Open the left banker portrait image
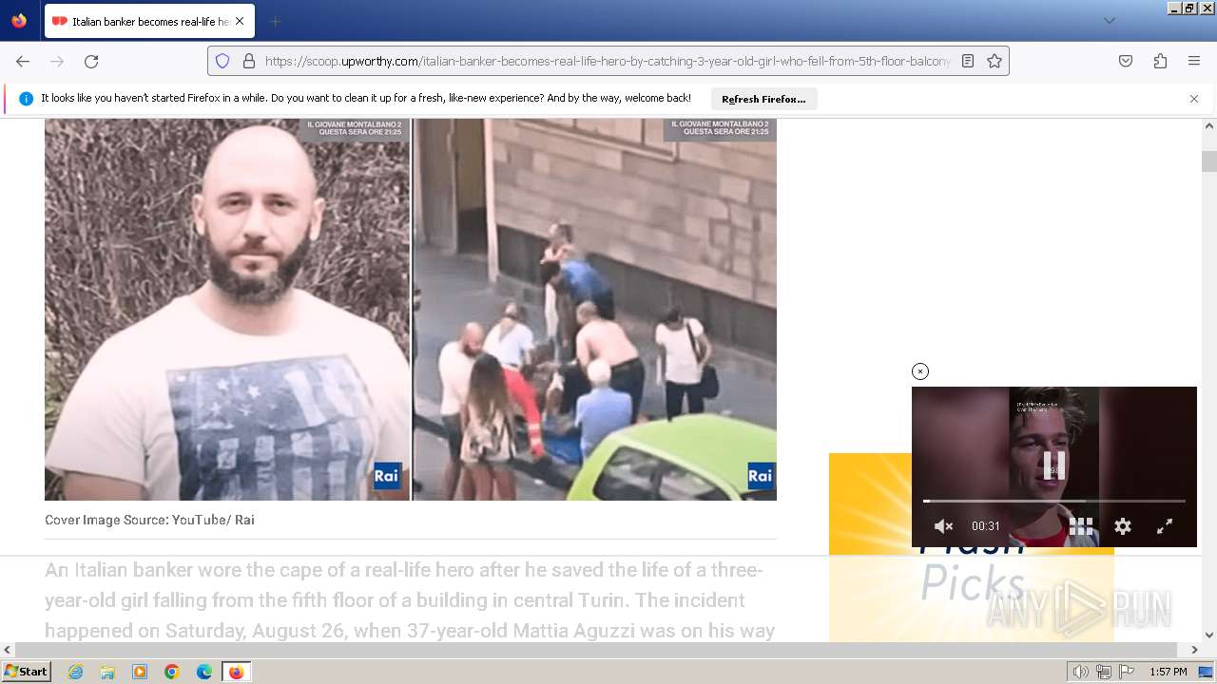1217x684 pixels. click(227, 309)
